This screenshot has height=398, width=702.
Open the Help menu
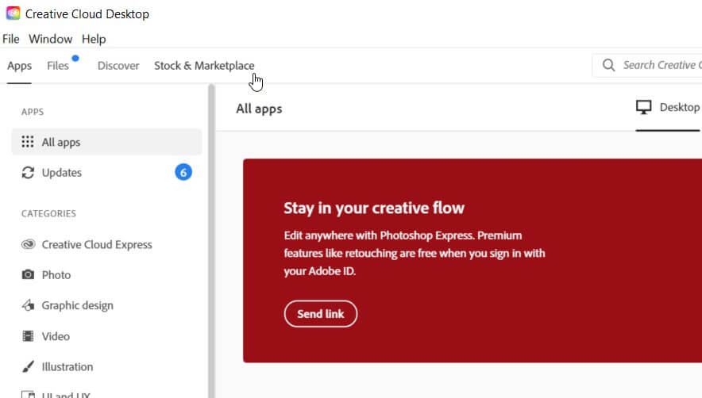pos(94,39)
